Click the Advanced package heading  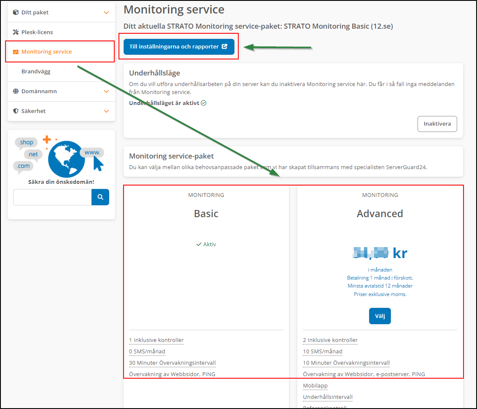tap(380, 213)
